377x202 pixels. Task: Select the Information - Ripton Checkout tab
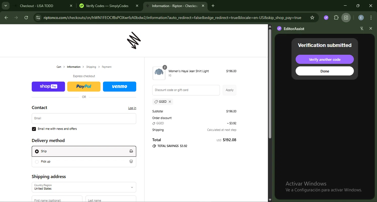[x=175, y=6]
